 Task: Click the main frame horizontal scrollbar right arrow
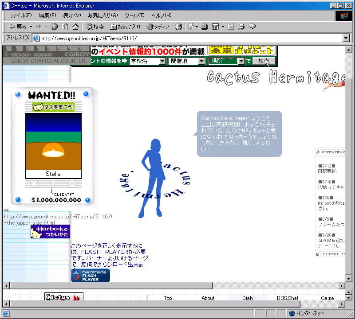342,286
